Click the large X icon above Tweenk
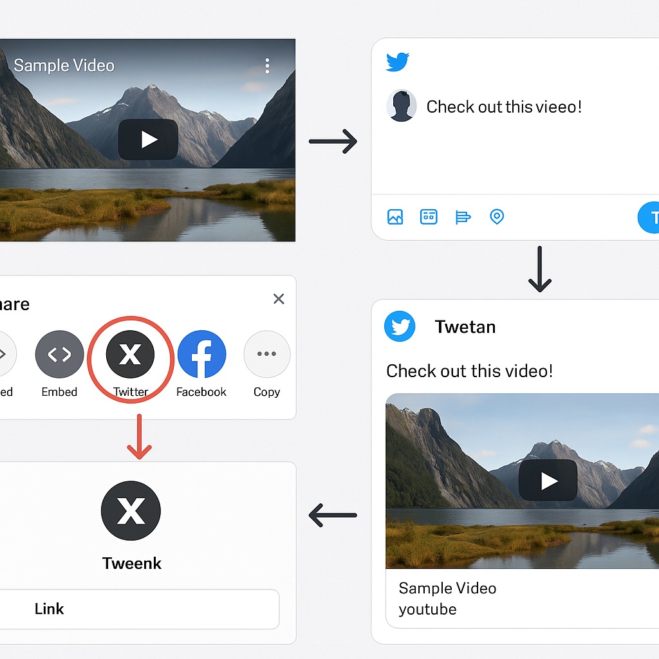 coord(131,510)
